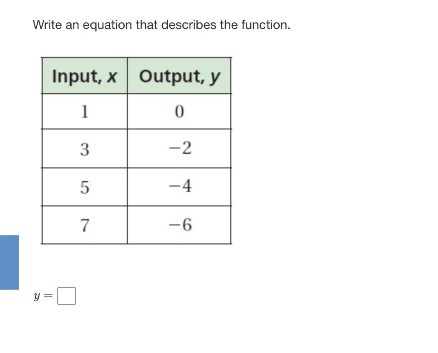This screenshot has height=353, width=438.
Task: Click the blue side panel tab
Action: [x=10, y=262]
